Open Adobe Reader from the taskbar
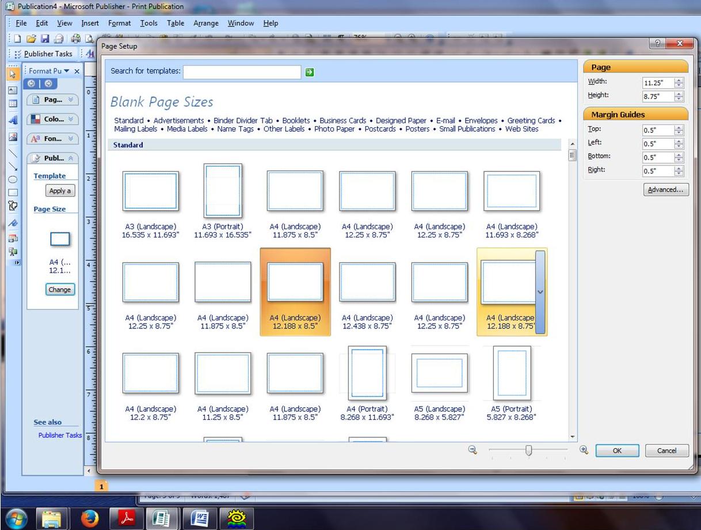The width and height of the screenshot is (701, 530). pyautogui.click(x=126, y=519)
